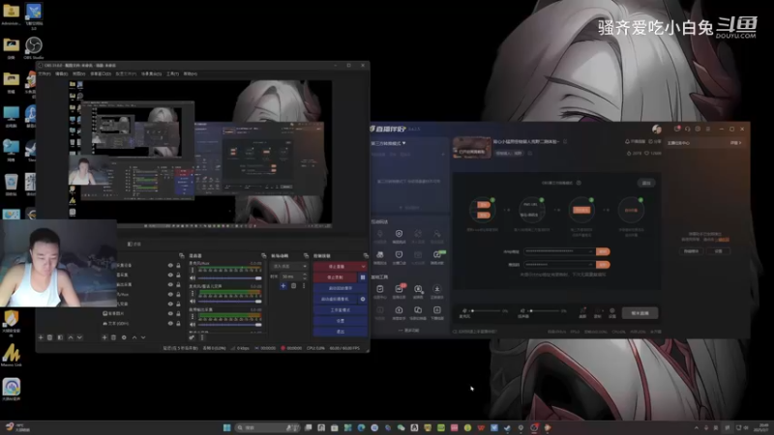
Task: Open 工具(T) menu in OBS
Action: tap(172, 74)
